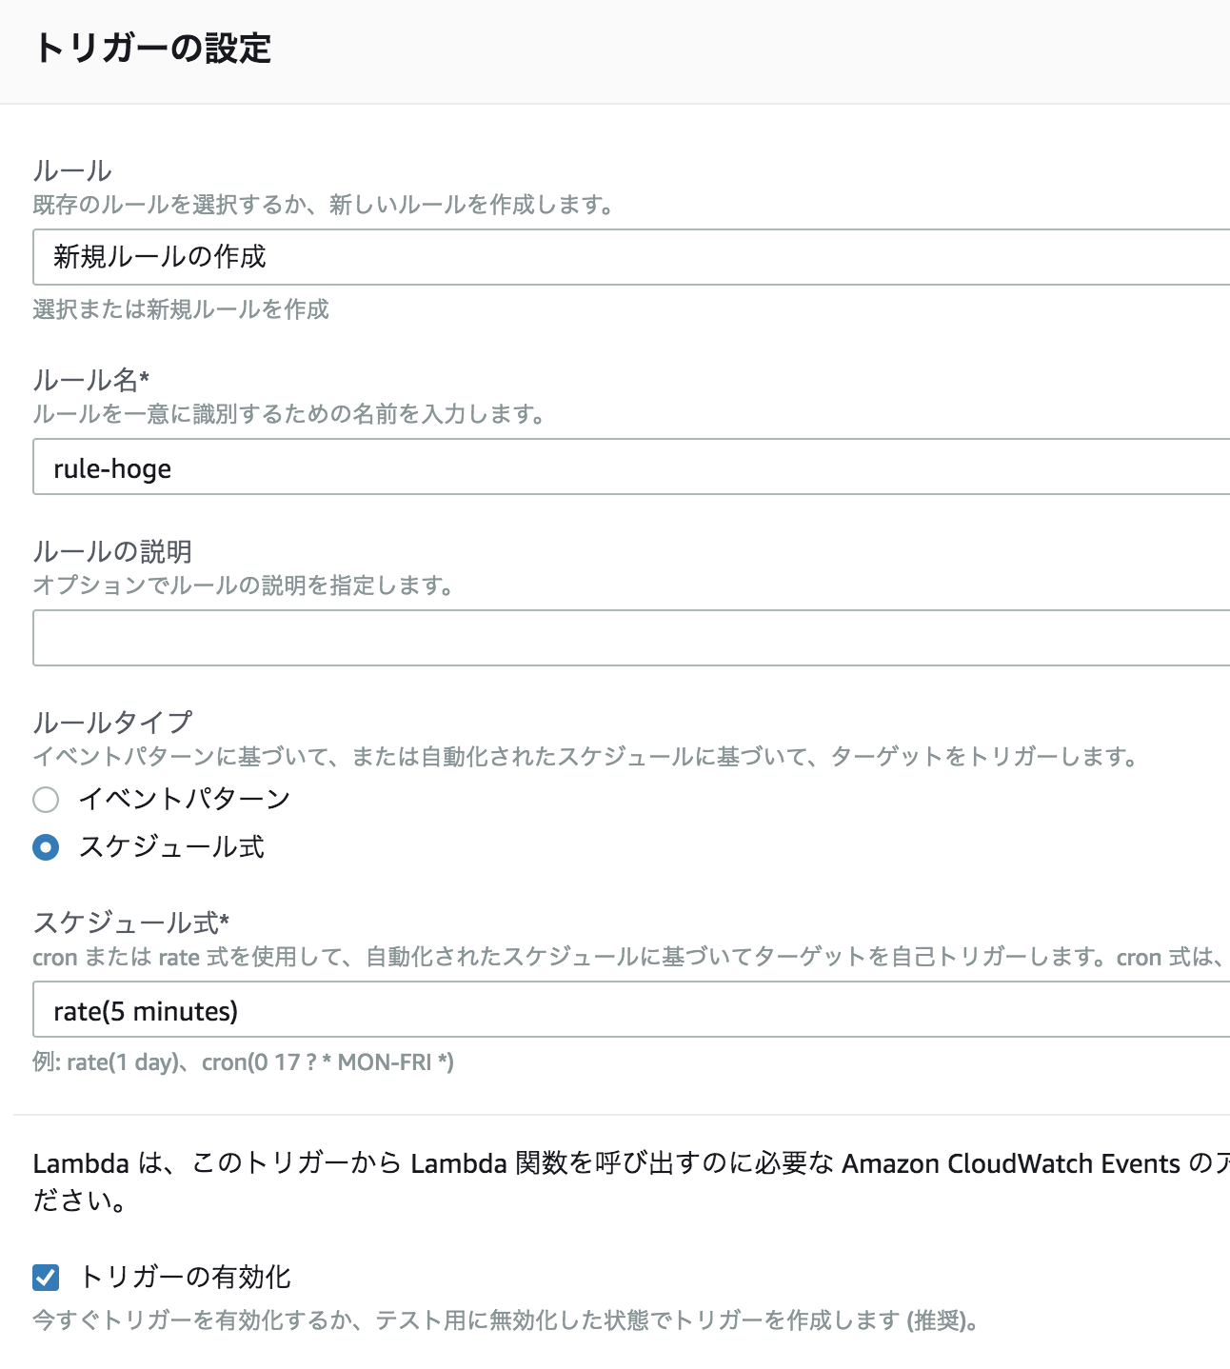Click the schedule expression field rate(5 minutes)
Viewport: 1230px width, 1369px height.
coord(381,1010)
